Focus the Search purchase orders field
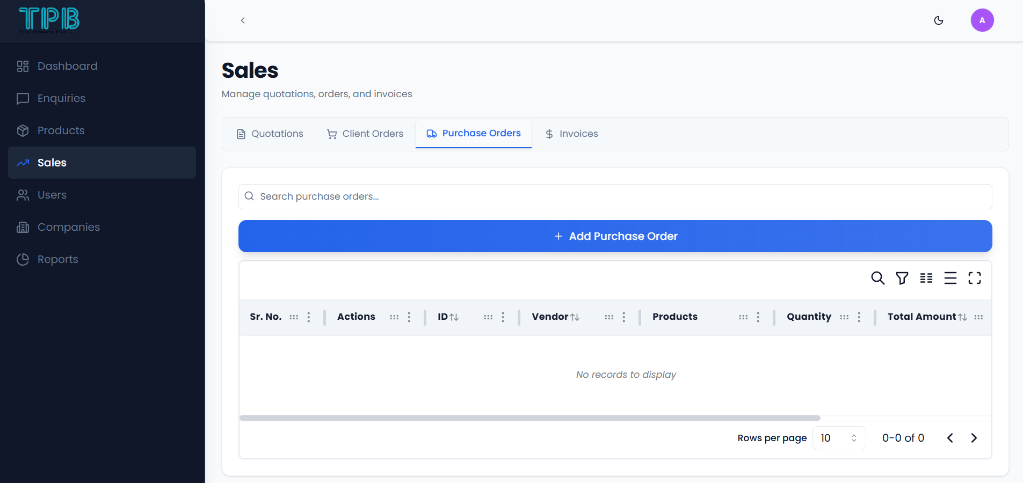 coord(615,196)
